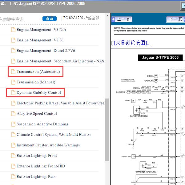The image size is (185, 185).
Task: Focus the keyword search input field
Action: (12, 19)
